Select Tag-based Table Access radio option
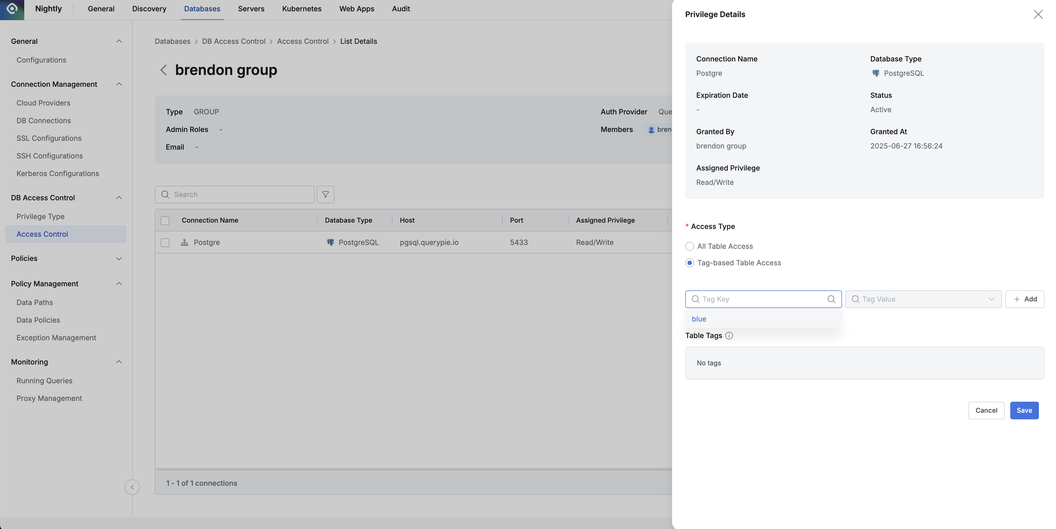The height and width of the screenshot is (529, 1056). pyautogui.click(x=689, y=263)
